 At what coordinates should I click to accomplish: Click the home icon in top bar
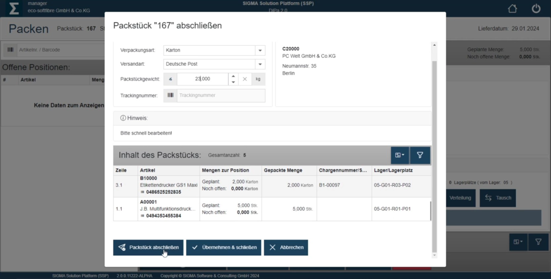coord(512,9)
